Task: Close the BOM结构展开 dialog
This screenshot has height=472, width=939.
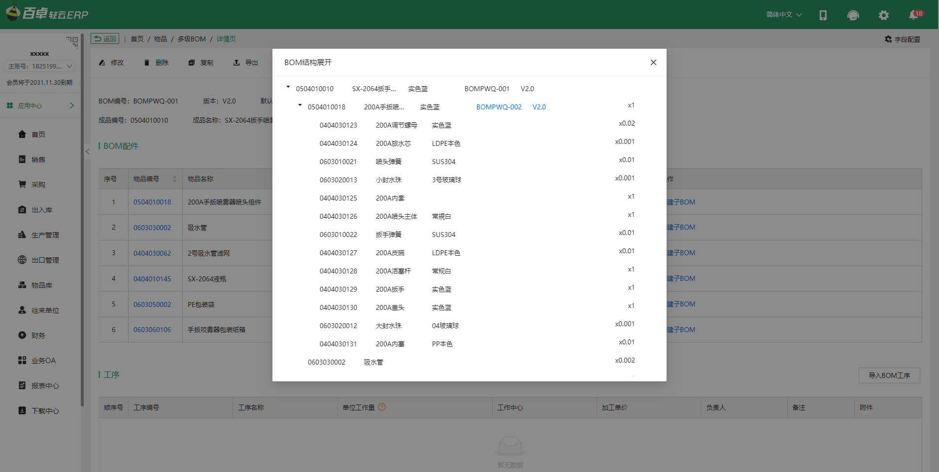Action: click(653, 62)
